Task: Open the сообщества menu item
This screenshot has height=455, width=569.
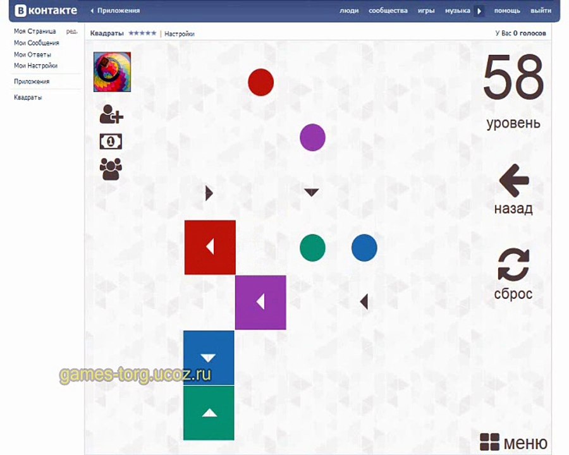Action: (x=388, y=11)
